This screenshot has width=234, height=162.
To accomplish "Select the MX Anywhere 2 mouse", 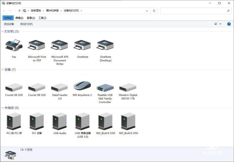I will pos(82,86).
